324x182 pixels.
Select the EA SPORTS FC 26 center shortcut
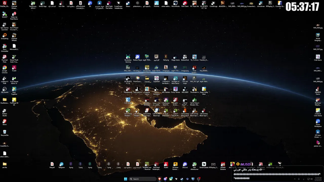[x=128, y=80]
